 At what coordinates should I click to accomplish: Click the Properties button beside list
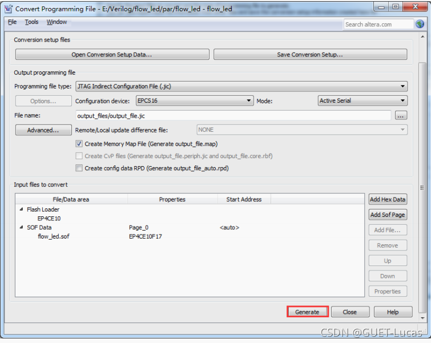pos(388,291)
